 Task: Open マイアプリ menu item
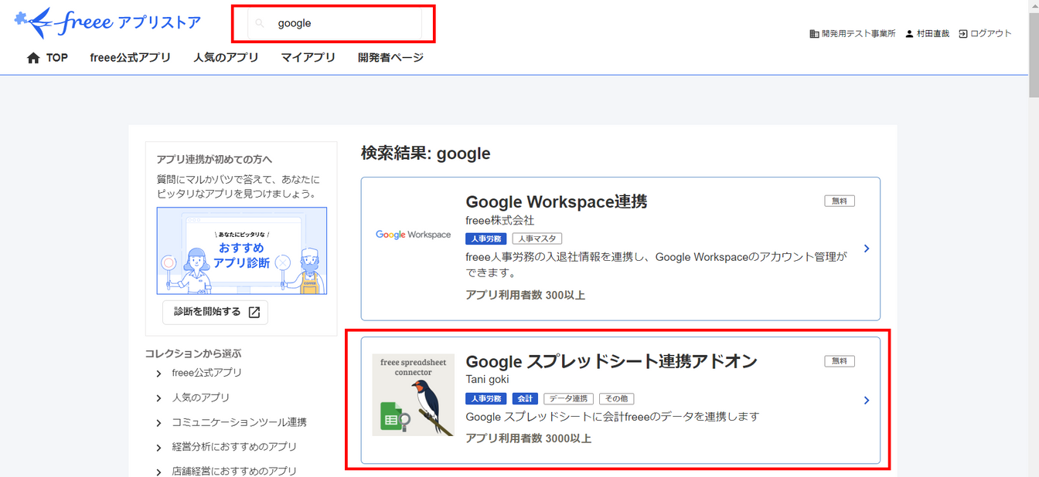[x=308, y=57]
